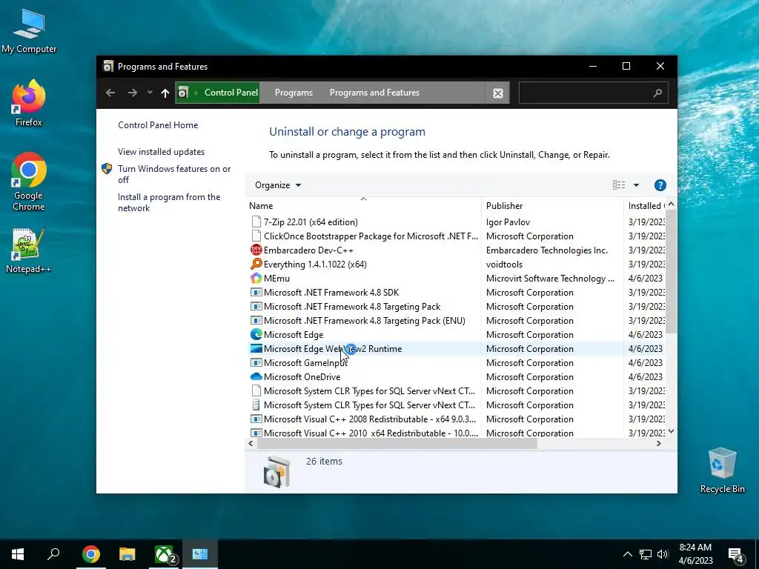Click the taskbar clock showing 8:24 AM
The width and height of the screenshot is (759, 569).
695,554
